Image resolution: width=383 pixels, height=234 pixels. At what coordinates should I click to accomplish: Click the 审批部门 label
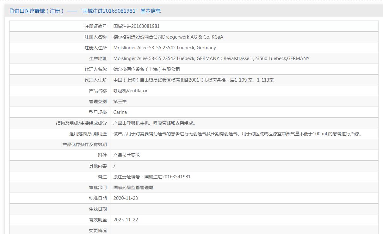(98, 188)
